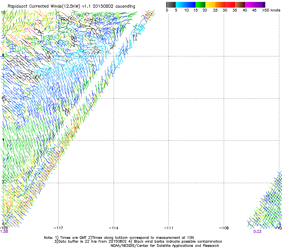
Task: Click the brown 35-40 knots color swatch
Action: click(x=240, y=5)
